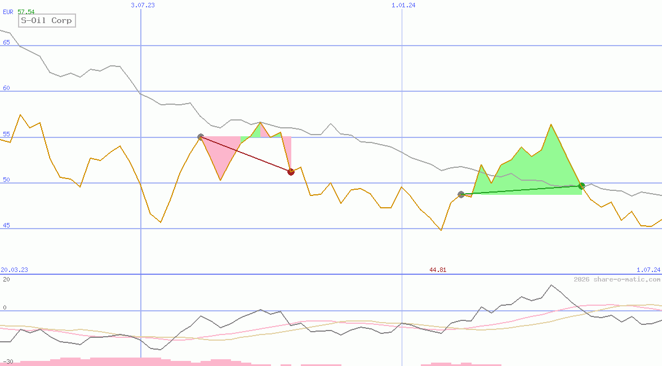Click the S-Oil Corp title label
The height and width of the screenshot is (366, 662).
(x=46, y=20)
